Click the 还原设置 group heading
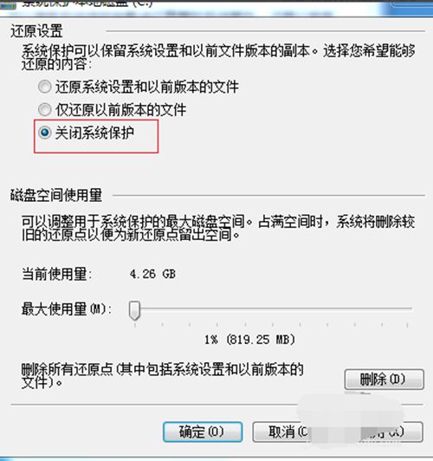Screen dimensions: 433x461 (x=36, y=31)
